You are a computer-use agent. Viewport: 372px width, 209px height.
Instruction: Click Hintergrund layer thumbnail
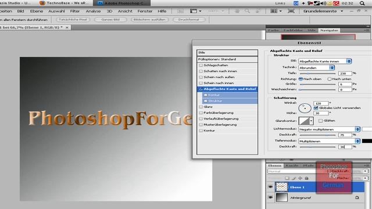pyautogui.click(x=281, y=197)
